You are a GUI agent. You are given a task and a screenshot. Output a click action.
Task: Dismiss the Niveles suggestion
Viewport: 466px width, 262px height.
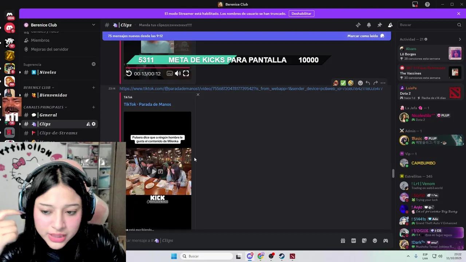[94, 64]
